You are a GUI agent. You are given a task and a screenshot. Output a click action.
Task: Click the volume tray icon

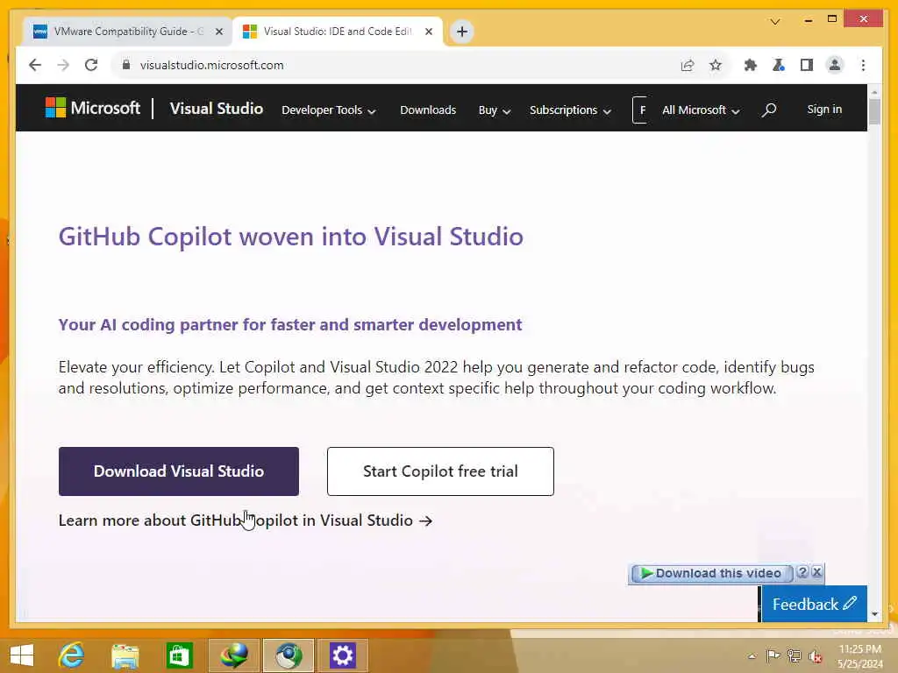tap(816, 655)
